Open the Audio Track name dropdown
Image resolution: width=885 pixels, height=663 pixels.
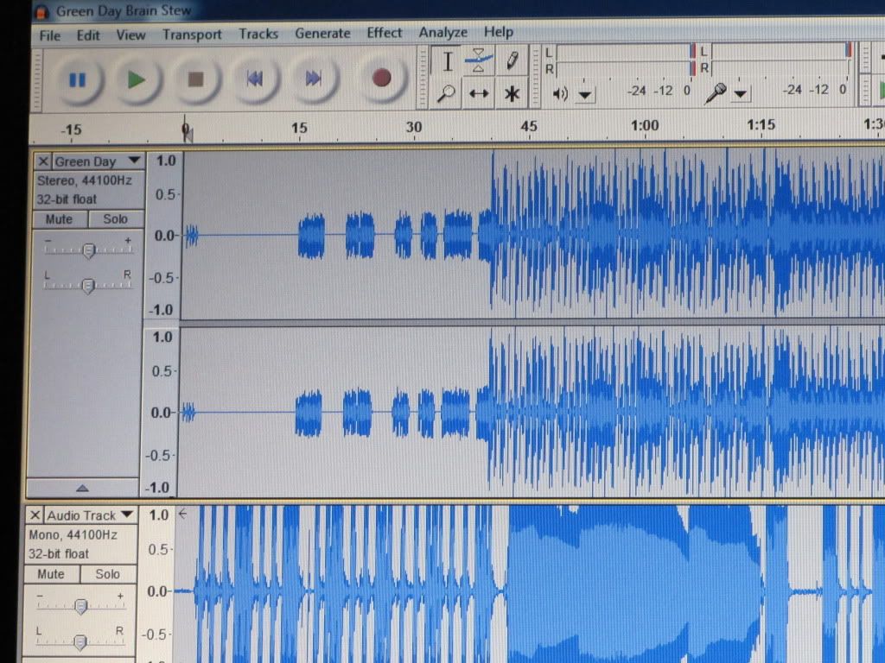pos(127,515)
